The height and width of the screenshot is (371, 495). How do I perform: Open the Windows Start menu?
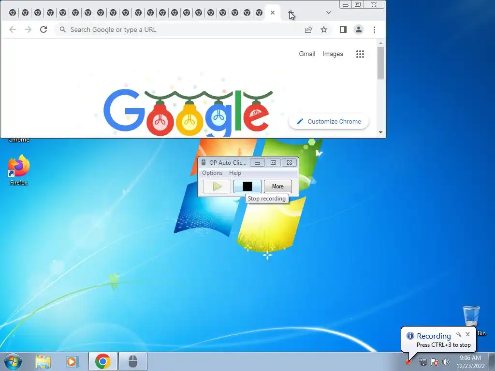(13, 361)
